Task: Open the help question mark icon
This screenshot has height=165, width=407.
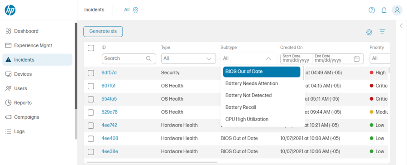Action: pyautogui.click(x=372, y=10)
